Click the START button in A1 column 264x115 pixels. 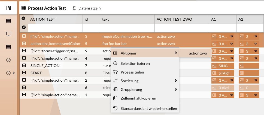pyautogui.click(x=223, y=73)
